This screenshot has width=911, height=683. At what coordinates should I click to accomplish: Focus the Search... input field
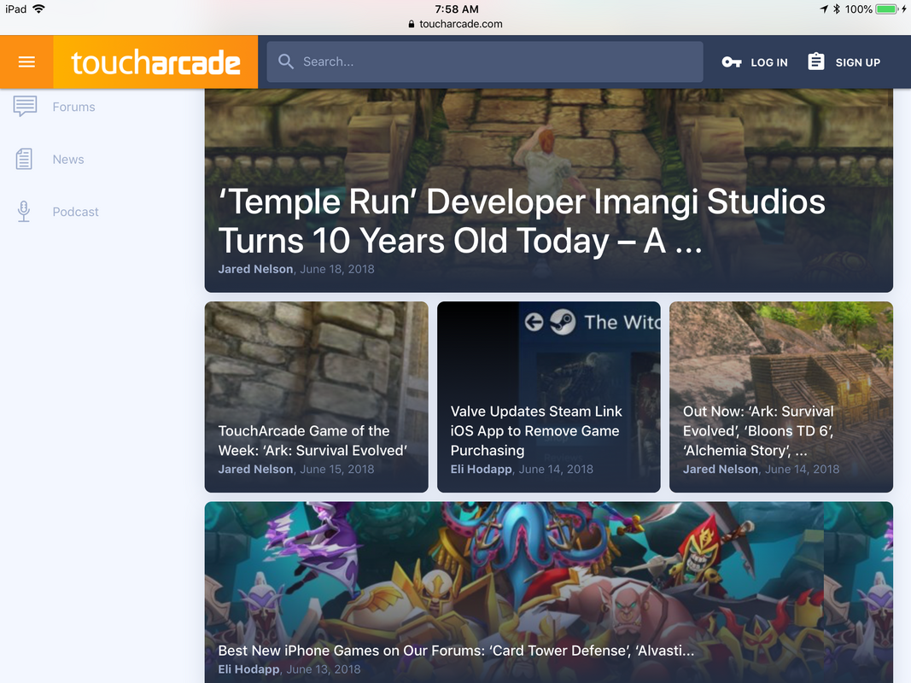pyautogui.click(x=485, y=61)
